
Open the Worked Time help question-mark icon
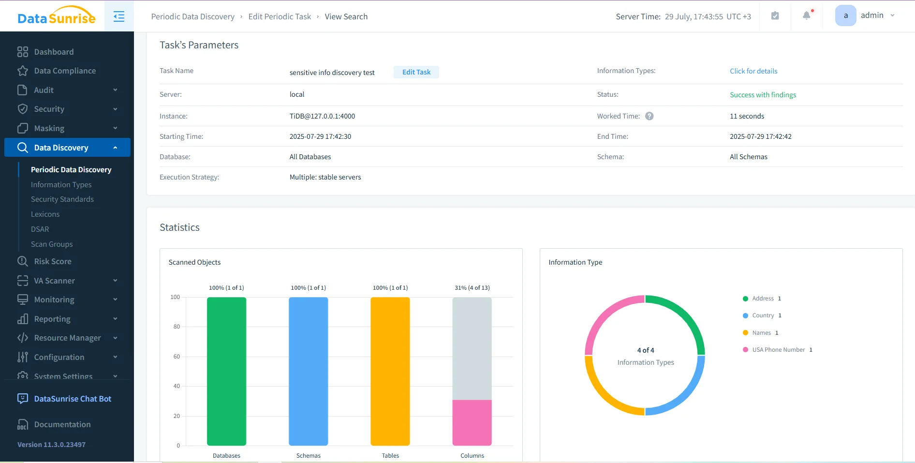coord(649,116)
